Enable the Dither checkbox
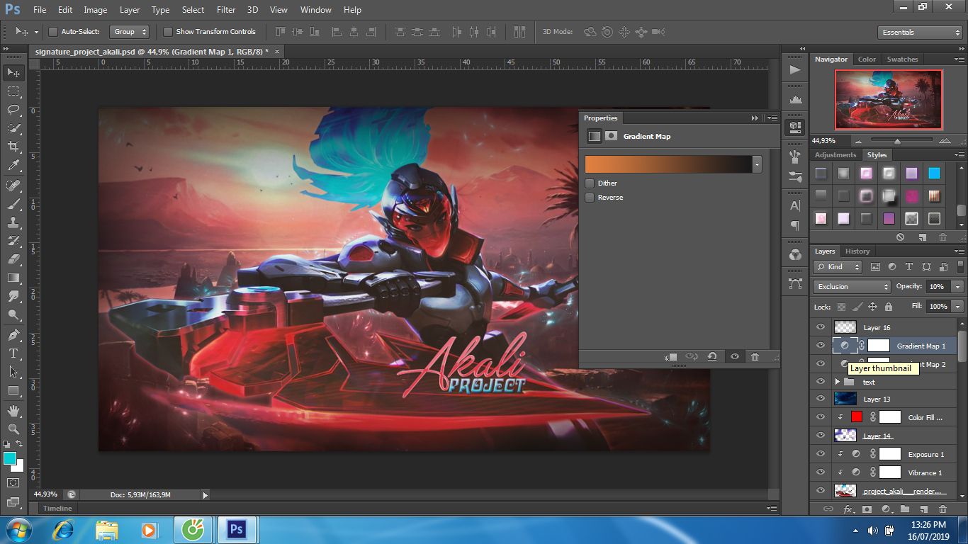Viewport: 968px width, 544px height. [590, 183]
